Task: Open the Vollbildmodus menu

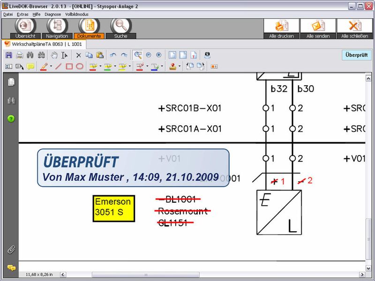Action: point(77,15)
